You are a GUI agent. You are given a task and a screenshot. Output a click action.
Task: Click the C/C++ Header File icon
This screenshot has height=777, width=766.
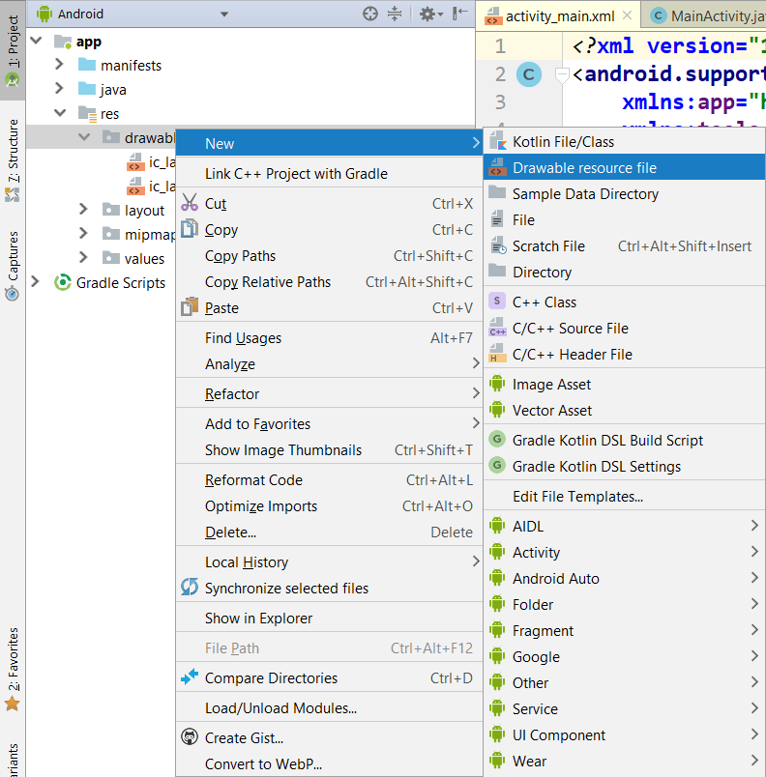point(497,354)
